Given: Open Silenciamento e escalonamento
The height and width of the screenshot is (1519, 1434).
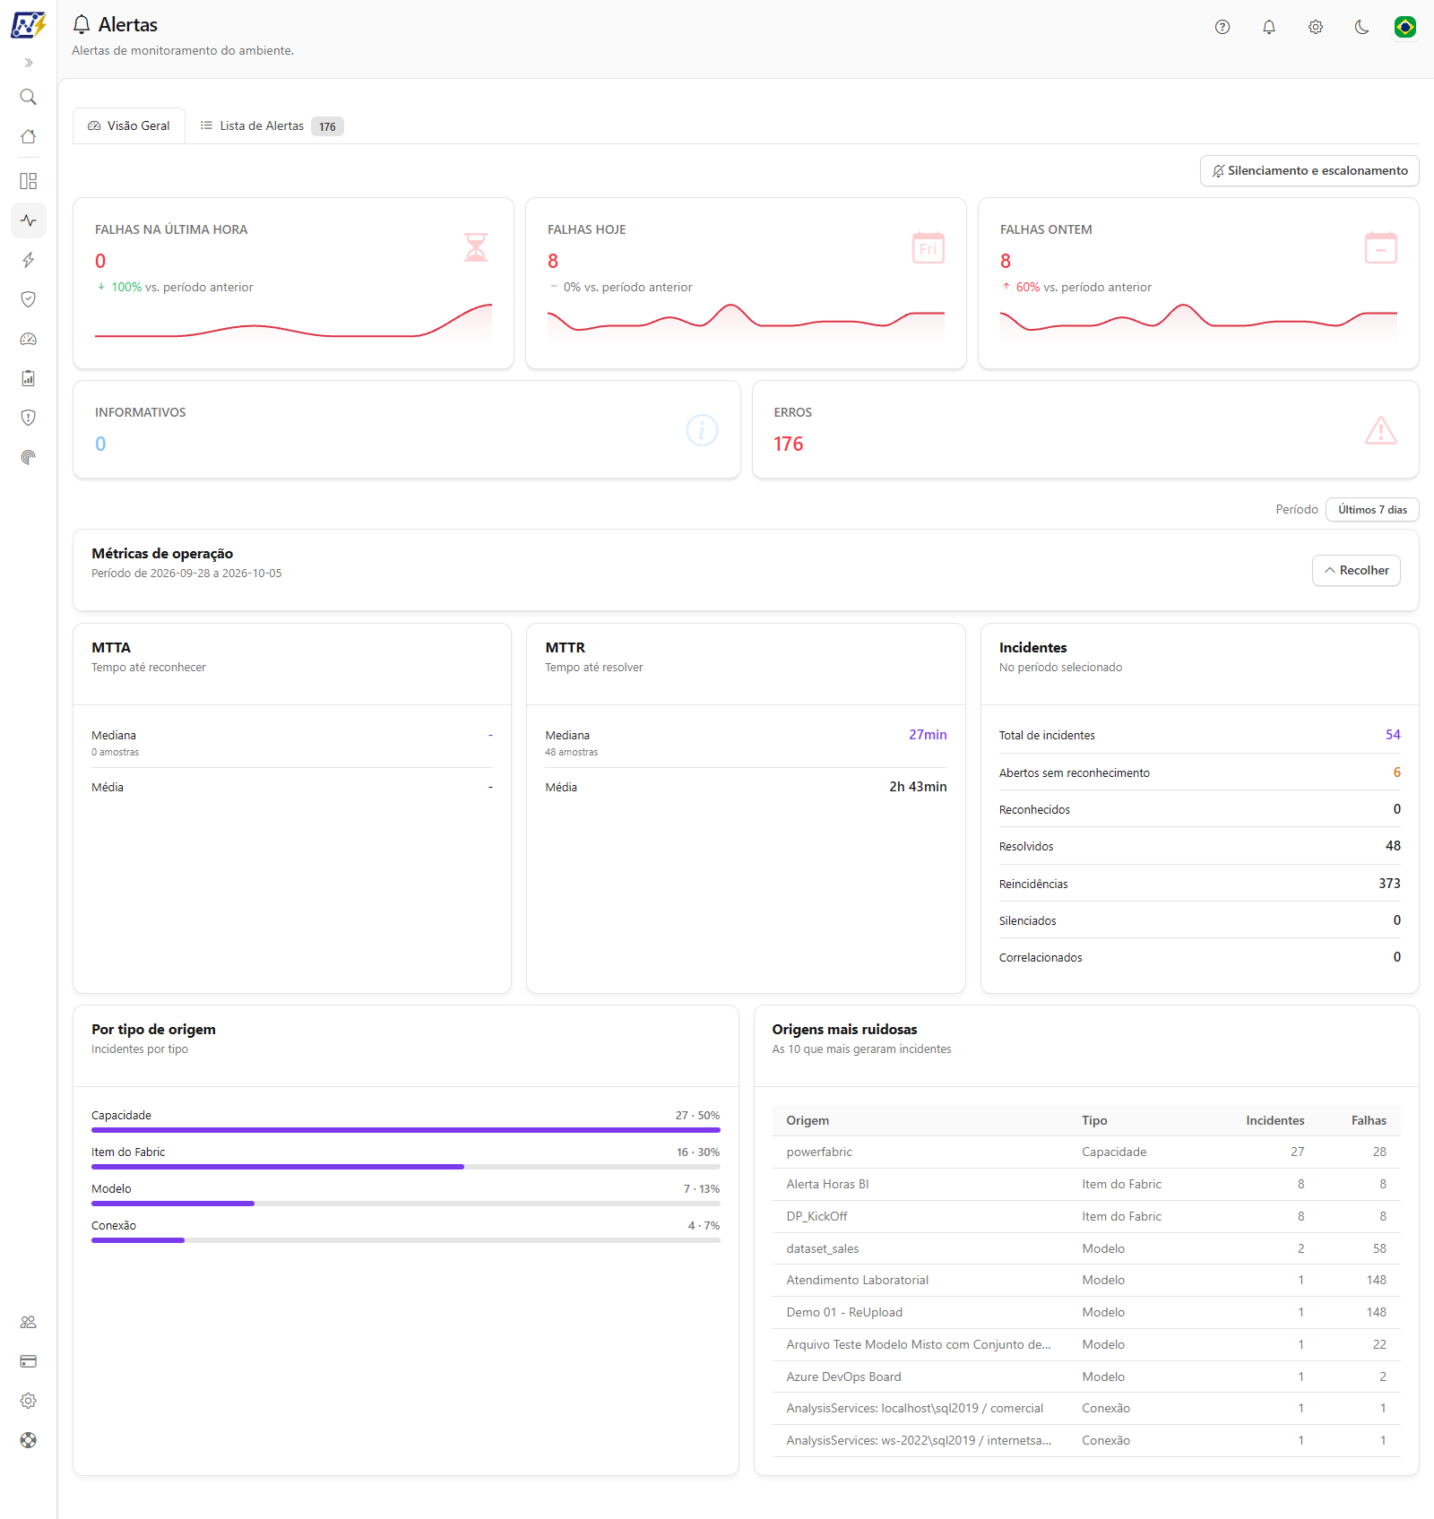Looking at the screenshot, I should [1309, 171].
